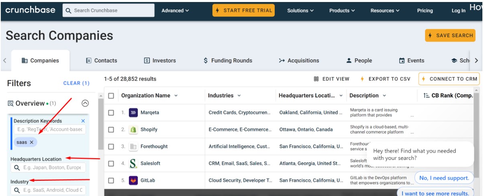The width and height of the screenshot is (484, 196).
Task: Select all rows with header checkbox
Action: pyautogui.click(x=111, y=96)
